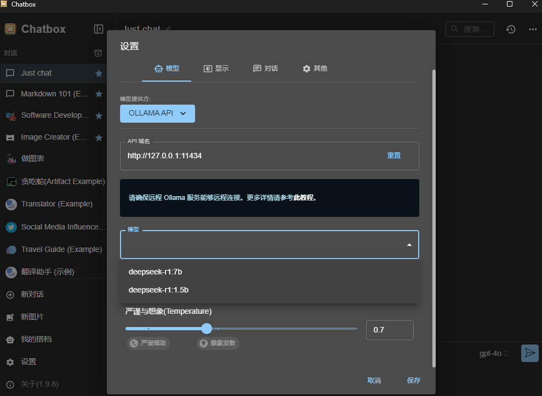Maximize the Chatbox window
The image size is (542, 396).
click(x=510, y=4)
